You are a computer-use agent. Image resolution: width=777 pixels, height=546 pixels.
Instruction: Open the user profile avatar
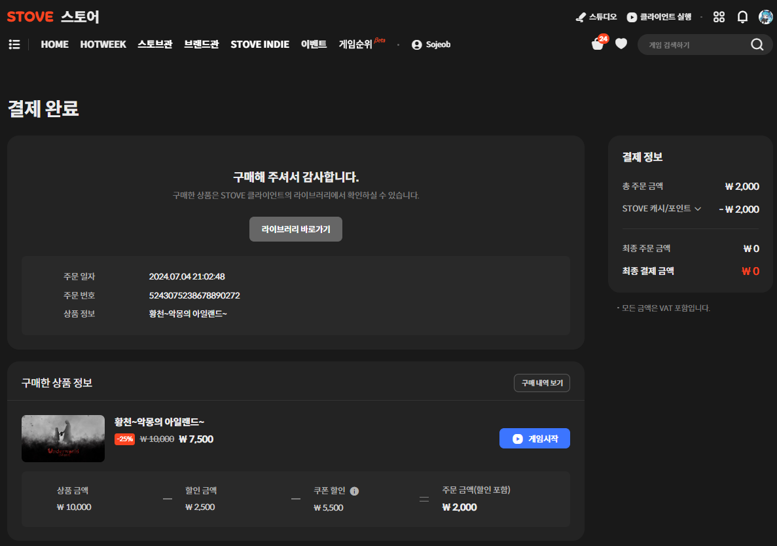point(766,17)
